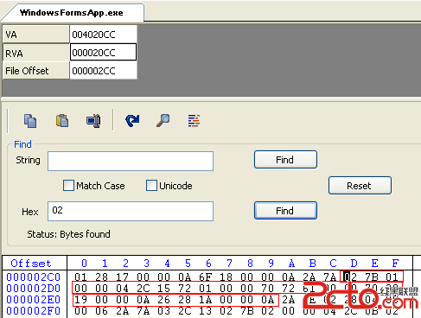Click byte 70 in row 000002D0
This screenshot has width=421, height=318.
[x=267, y=289]
